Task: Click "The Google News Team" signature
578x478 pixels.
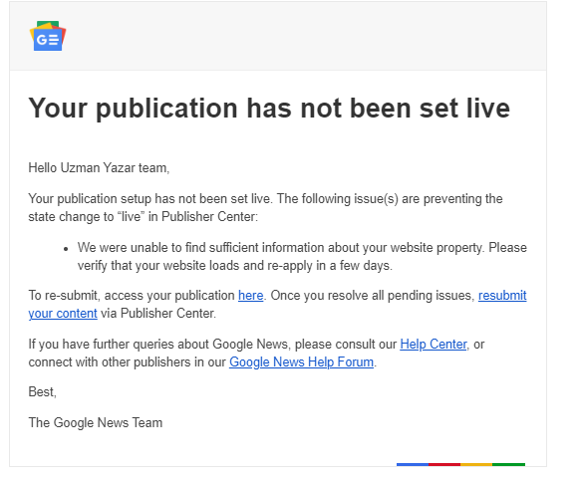Action: (x=96, y=423)
